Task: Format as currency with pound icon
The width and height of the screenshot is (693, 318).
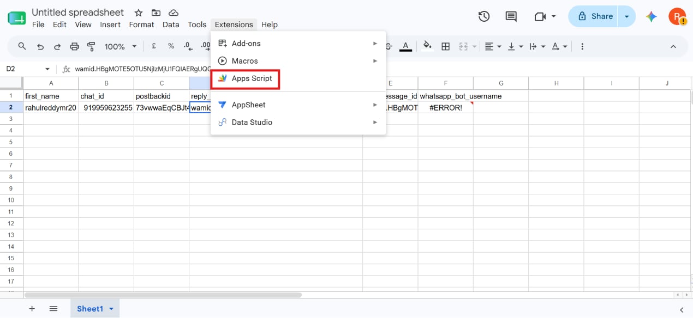Action: [x=154, y=46]
